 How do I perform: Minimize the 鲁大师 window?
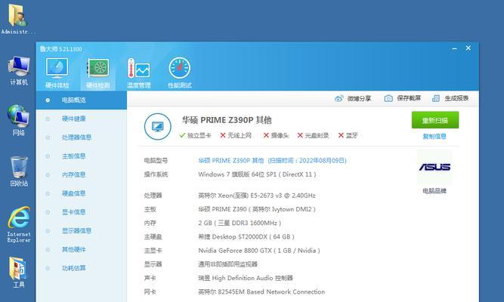(x=454, y=48)
